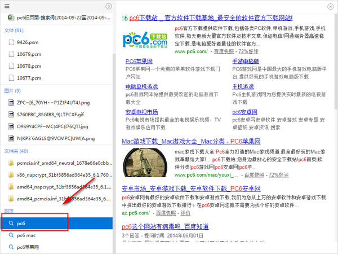This screenshot has height=254, width=338.
Task: Open pc6这个网站有病毒吗_百度知道 result
Action: [165, 227]
